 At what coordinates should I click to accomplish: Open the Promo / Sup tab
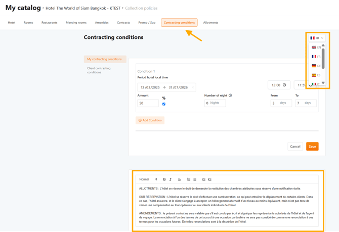pos(147,23)
